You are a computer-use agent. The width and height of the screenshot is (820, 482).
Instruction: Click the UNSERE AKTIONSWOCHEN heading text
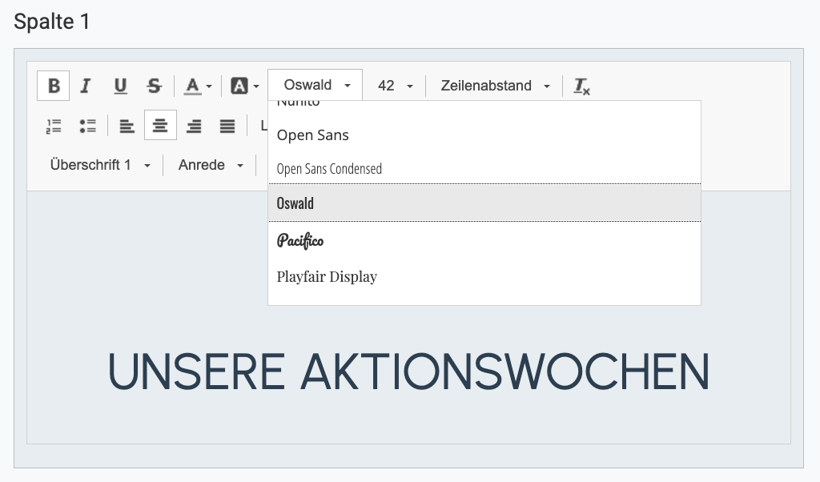(408, 372)
